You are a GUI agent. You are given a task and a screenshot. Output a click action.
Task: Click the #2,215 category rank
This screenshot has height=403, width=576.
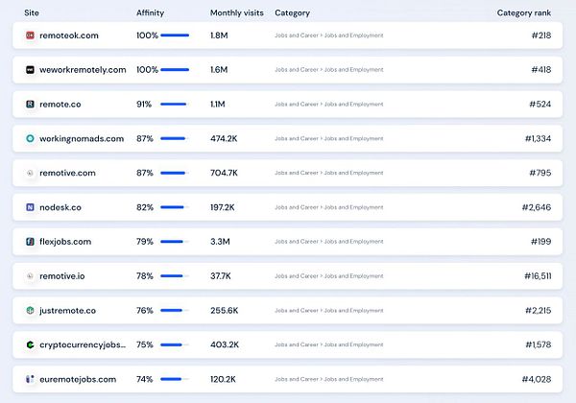538,311
